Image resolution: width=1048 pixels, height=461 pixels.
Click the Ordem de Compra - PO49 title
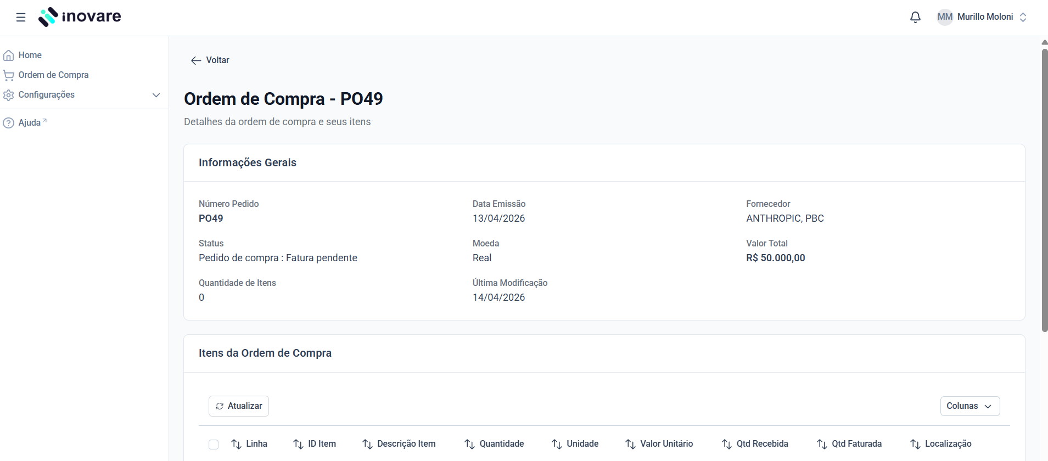[x=283, y=99]
